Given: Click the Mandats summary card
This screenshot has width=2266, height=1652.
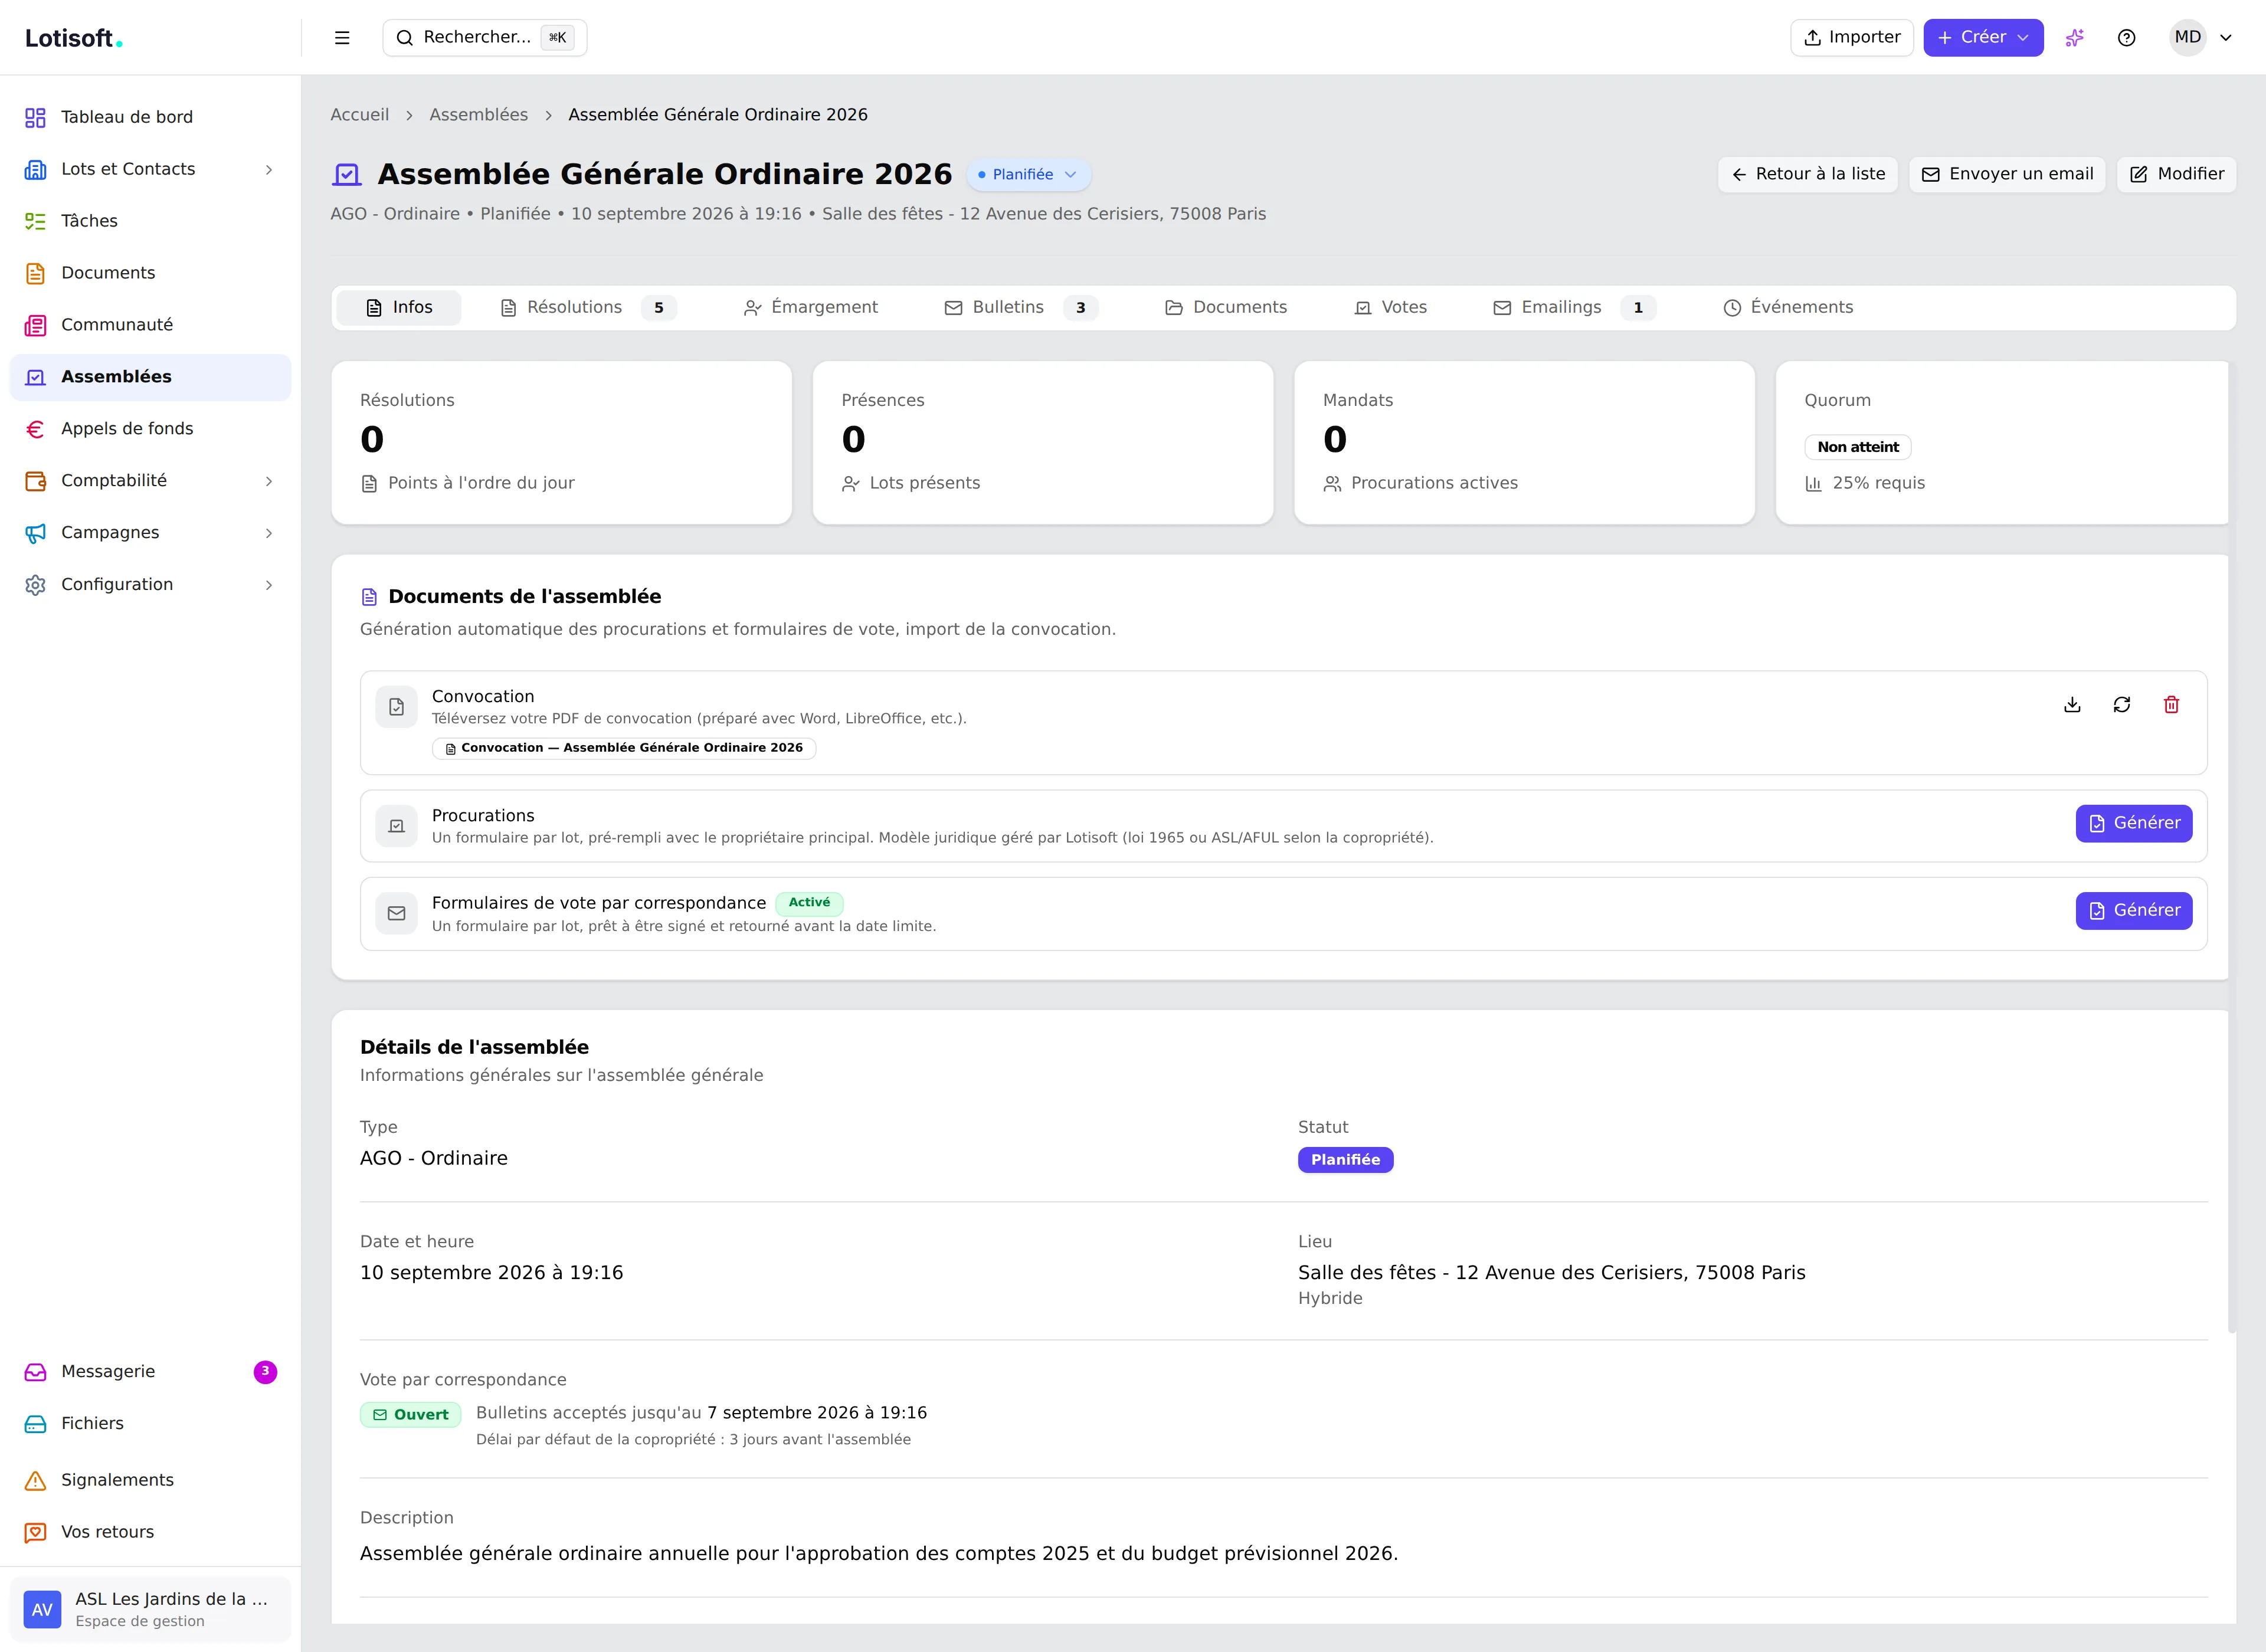Looking at the screenshot, I should (1525, 443).
